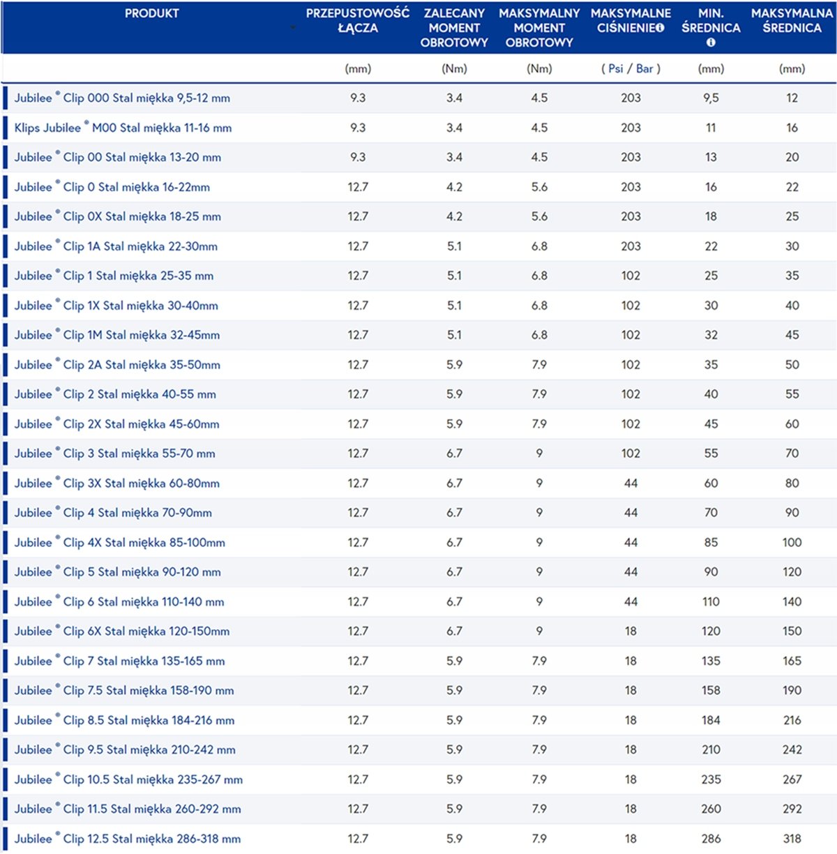Image resolution: width=837 pixels, height=854 pixels.
Task: Open Jubilee Clip 4X Stal miękka 85-100mm
Action: pos(120,543)
